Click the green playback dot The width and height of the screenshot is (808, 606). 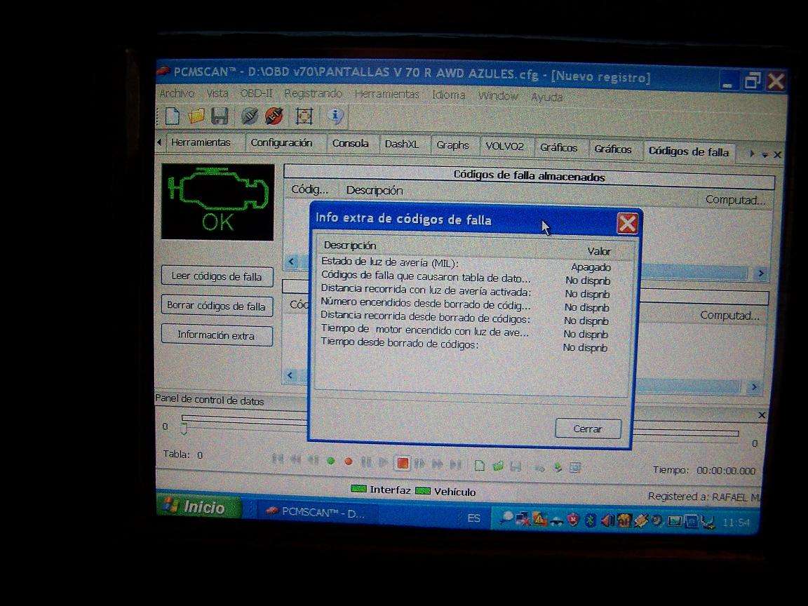(331, 461)
